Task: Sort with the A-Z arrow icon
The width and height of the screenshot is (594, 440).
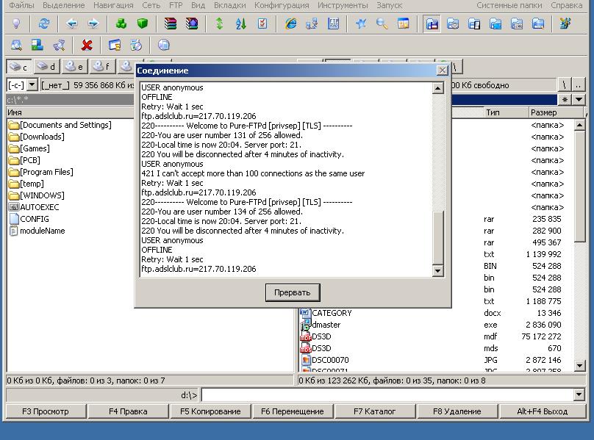Action: (241, 24)
